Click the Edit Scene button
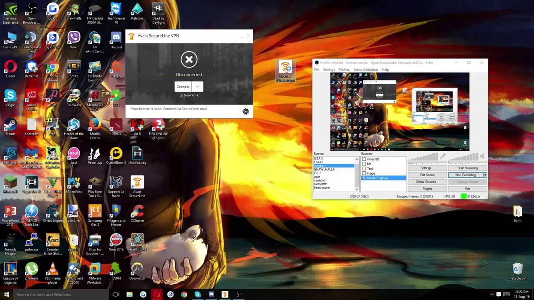This screenshot has width=534, height=300. coord(427,175)
